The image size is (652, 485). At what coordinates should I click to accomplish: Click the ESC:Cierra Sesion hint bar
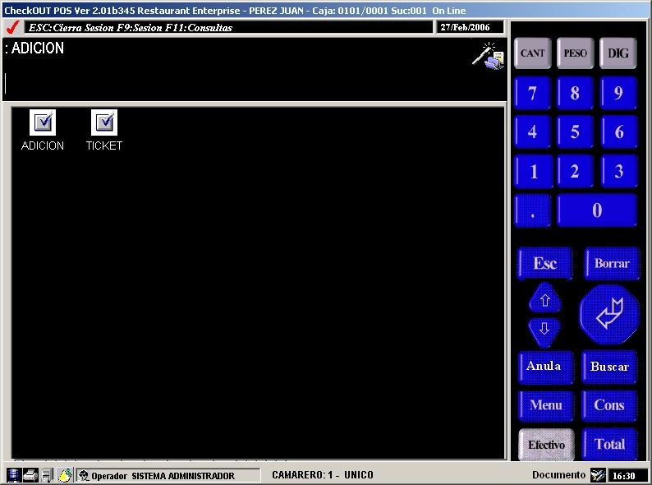point(228,27)
